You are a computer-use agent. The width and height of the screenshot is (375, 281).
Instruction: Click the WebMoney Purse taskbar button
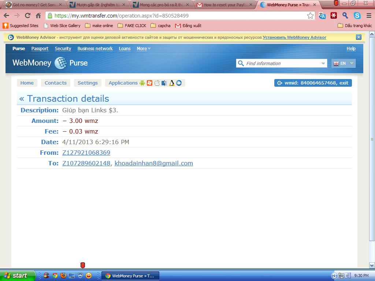[130, 276]
